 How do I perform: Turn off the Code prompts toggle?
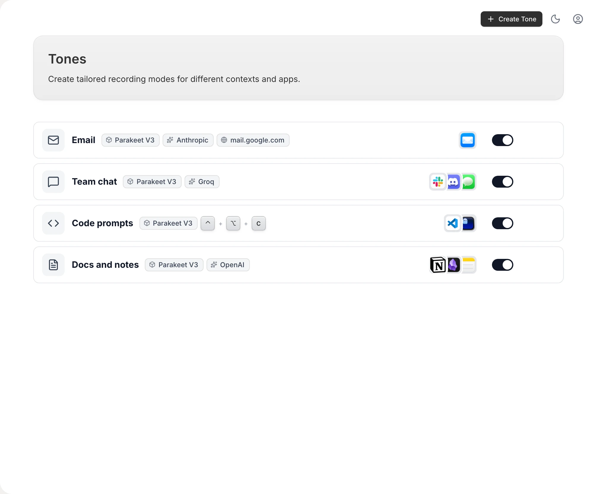tap(502, 223)
